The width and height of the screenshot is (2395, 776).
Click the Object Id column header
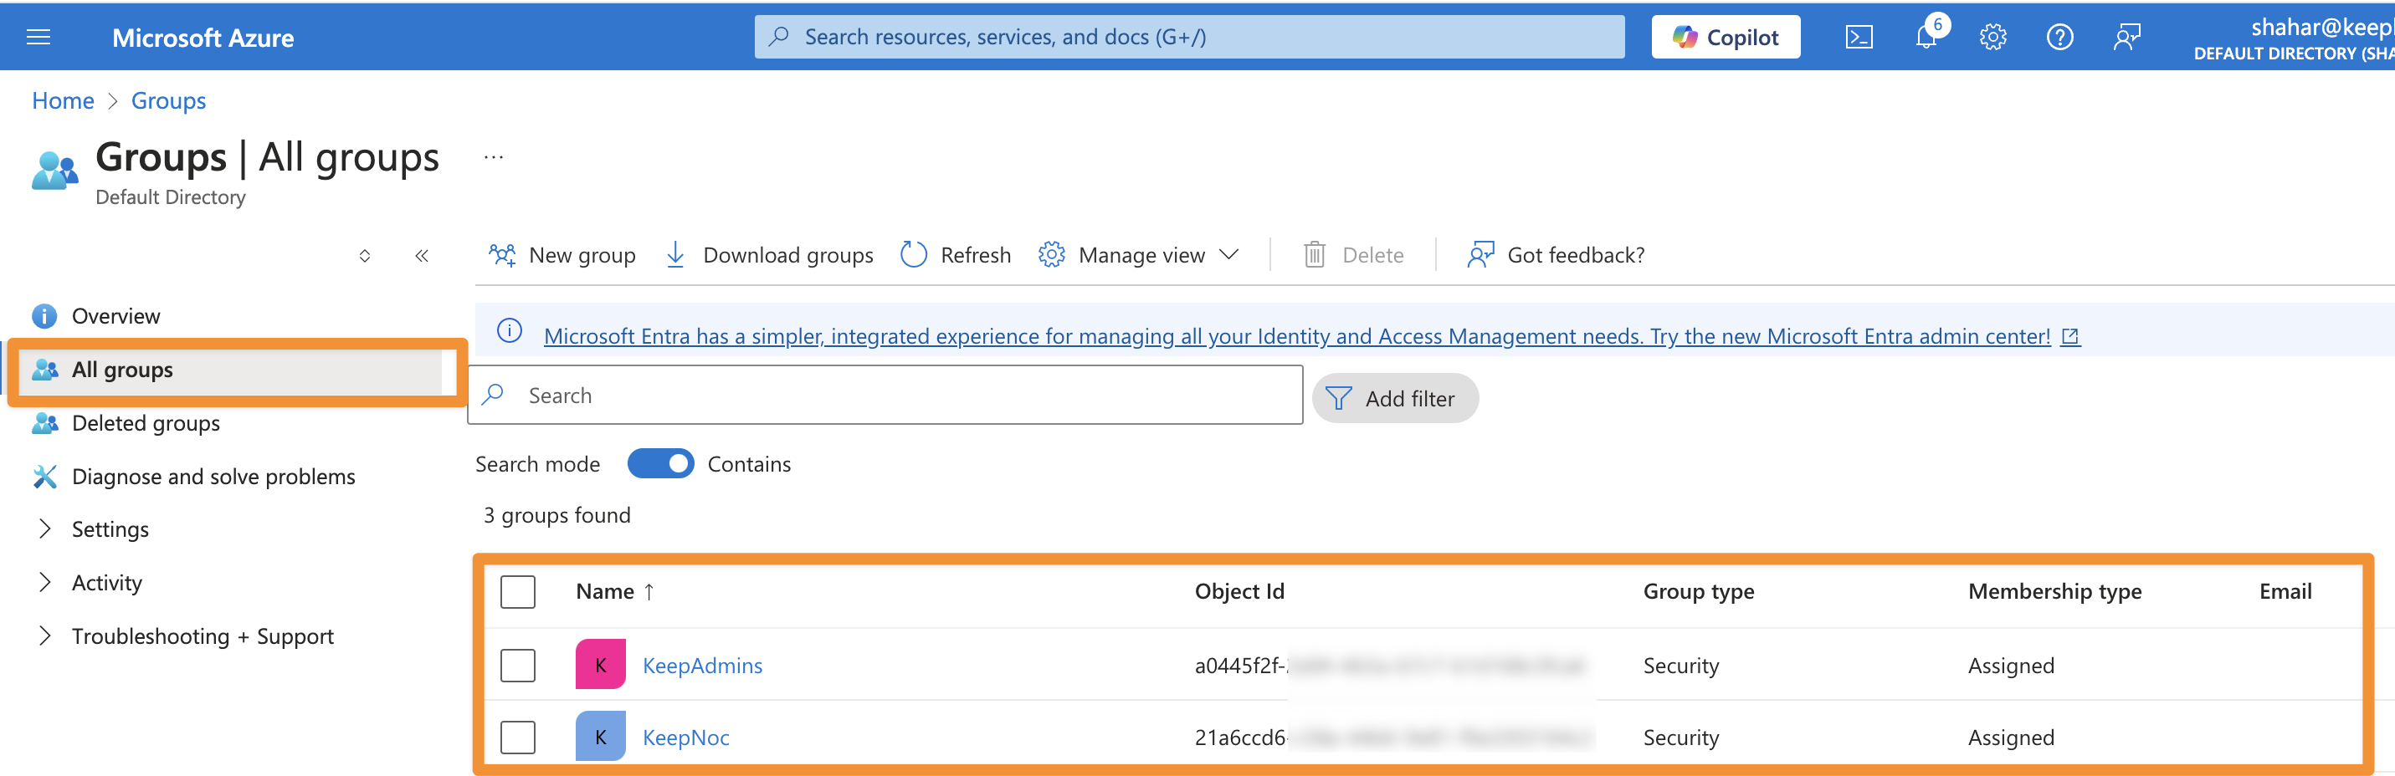tap(1239, 591)
